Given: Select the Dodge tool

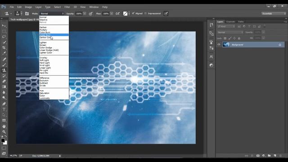Looking at the screenshot, I should pos(4,98).
